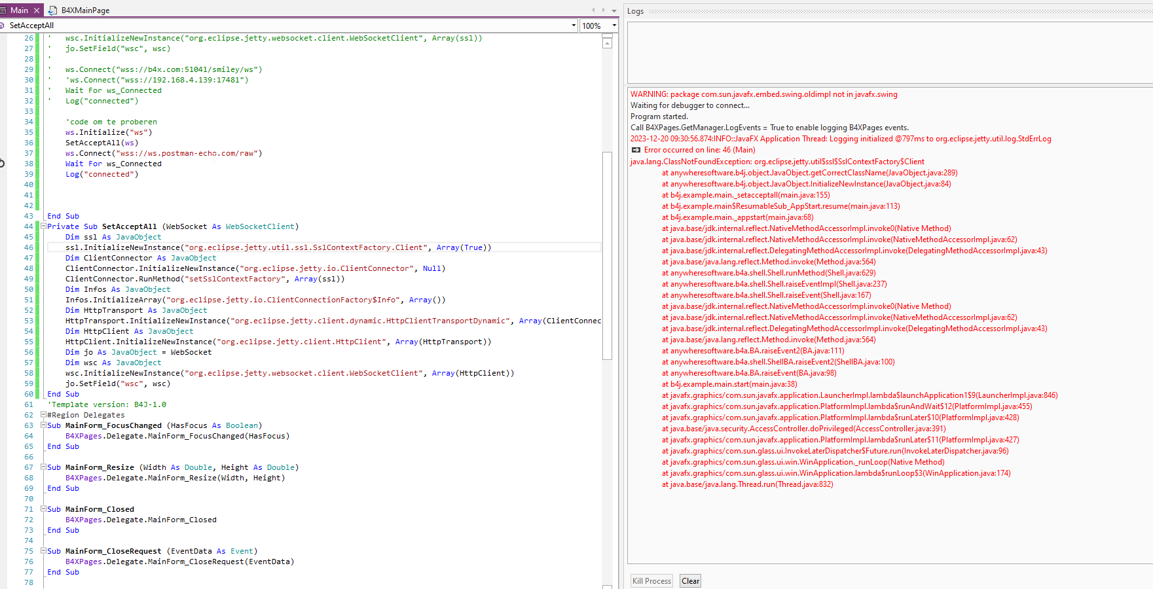Click 'jo.SetField("wsc", wsc)' on line 59
Viewport: 1153px width, 589px height.
click(x=118, y=384)
